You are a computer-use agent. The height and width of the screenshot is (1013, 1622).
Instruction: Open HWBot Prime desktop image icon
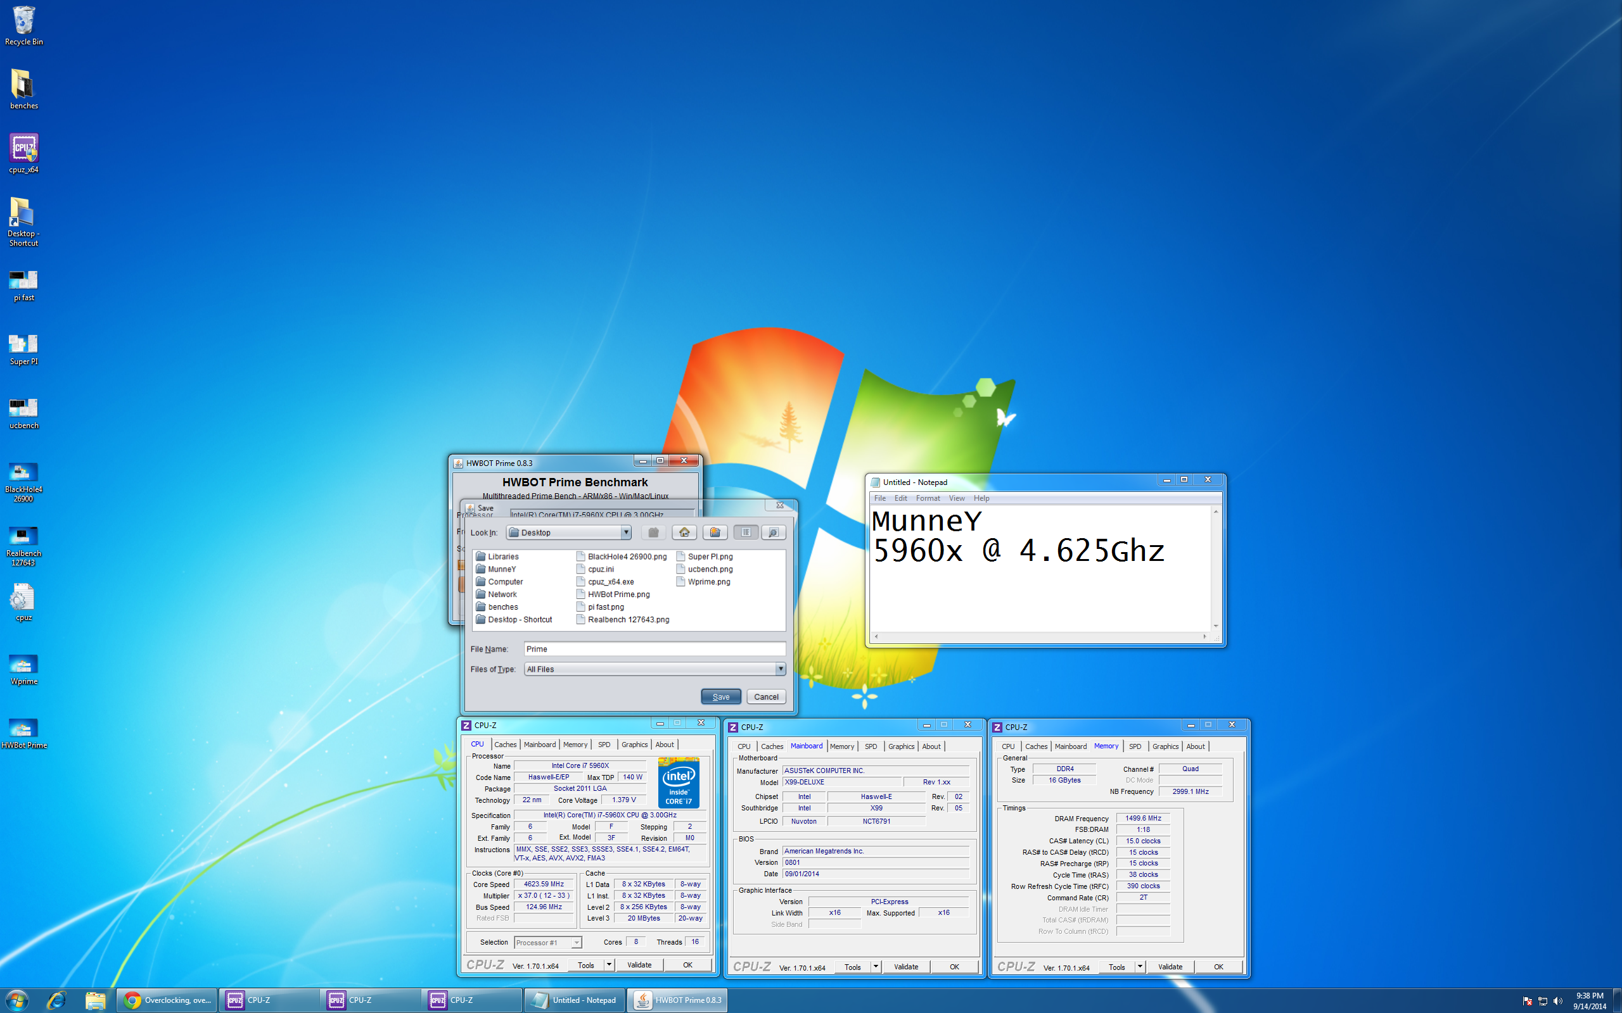click(23, 734)
